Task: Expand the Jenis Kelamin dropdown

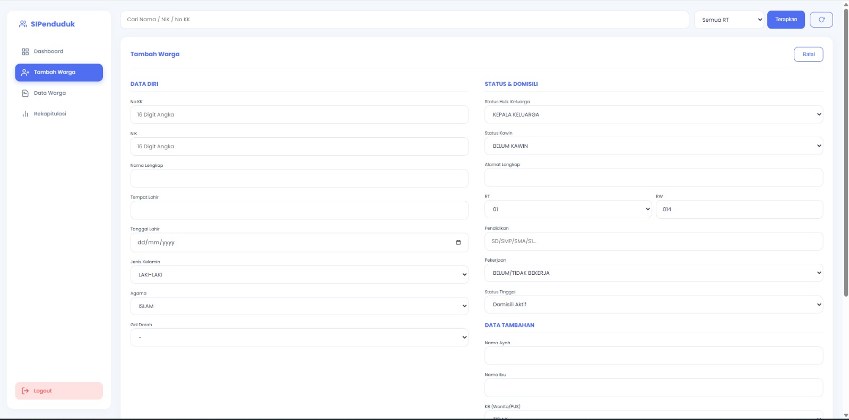Action: pos(299,275)
